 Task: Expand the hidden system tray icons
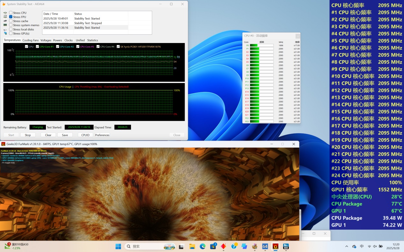pyautogui.click(x=347, y=246)
